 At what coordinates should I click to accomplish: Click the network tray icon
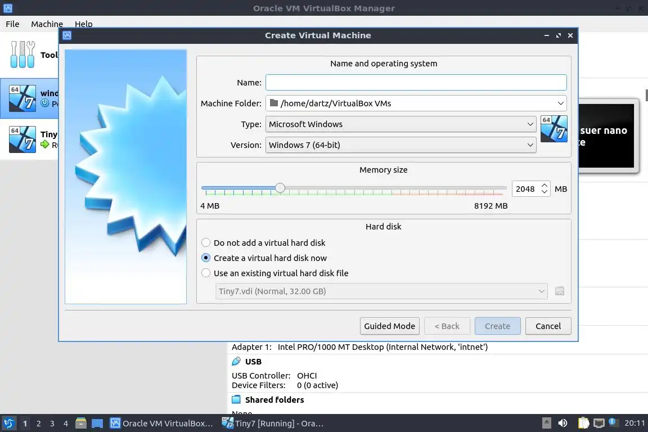click(599, 424)
